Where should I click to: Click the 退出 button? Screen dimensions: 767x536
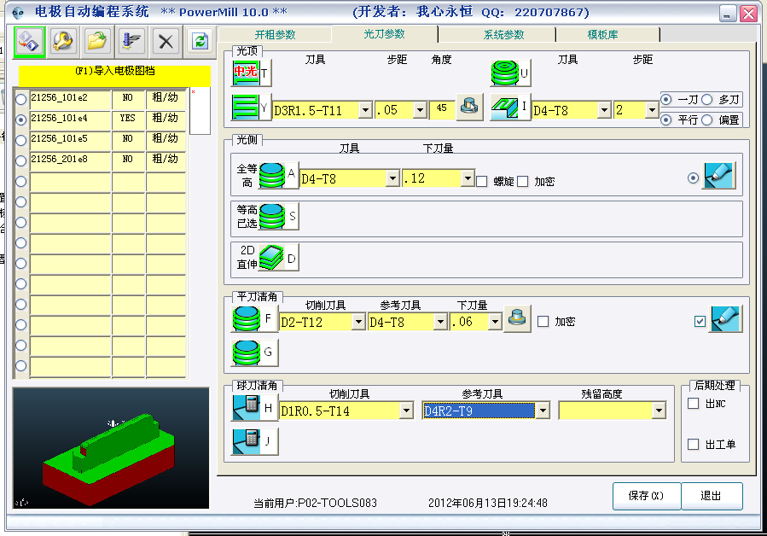click(712, 496)
